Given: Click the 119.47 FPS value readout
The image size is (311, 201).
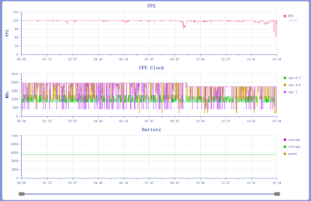Looking at the screenshot, I should pyautogui.click(x=293, y=20).
